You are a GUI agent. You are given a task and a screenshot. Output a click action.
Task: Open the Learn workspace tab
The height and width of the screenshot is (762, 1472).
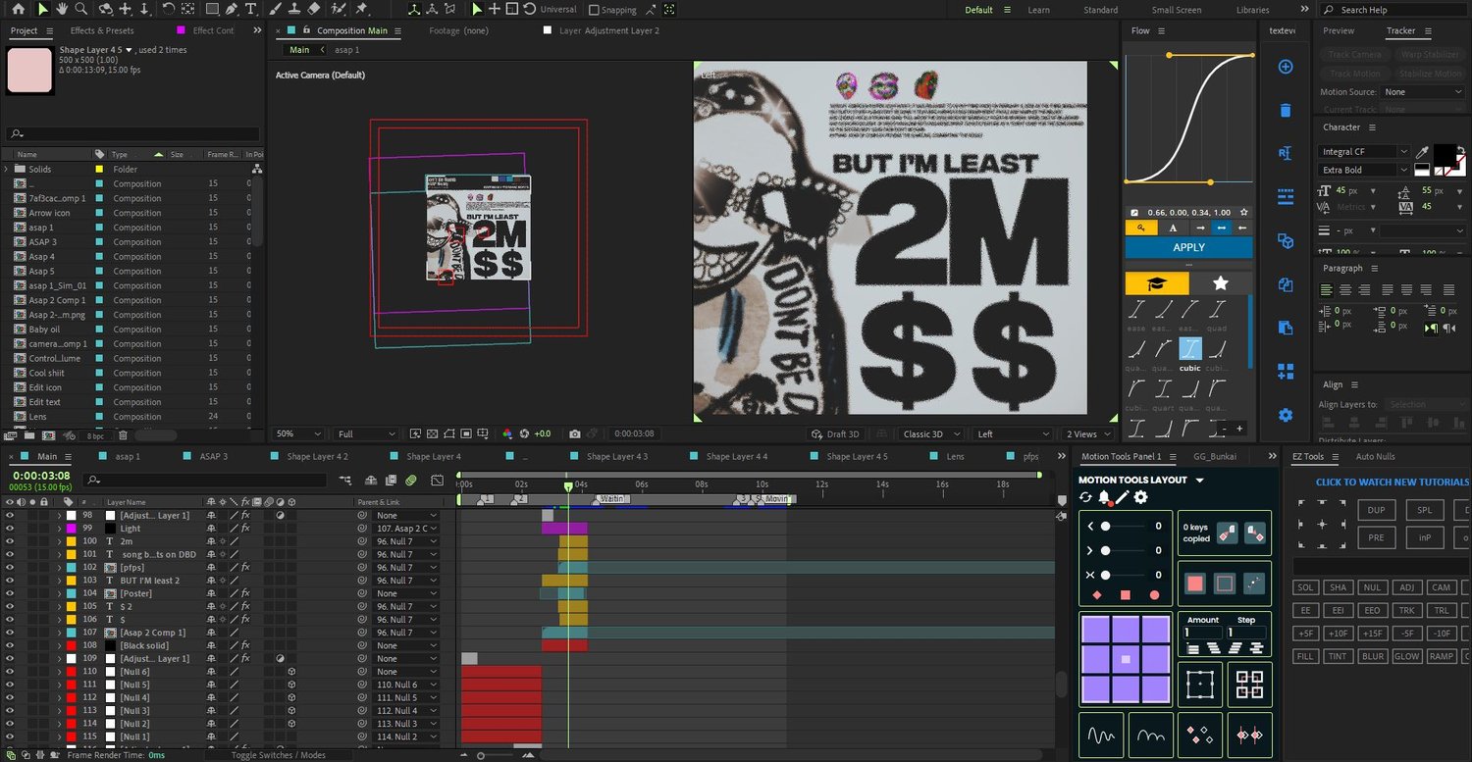point(1038,10)
